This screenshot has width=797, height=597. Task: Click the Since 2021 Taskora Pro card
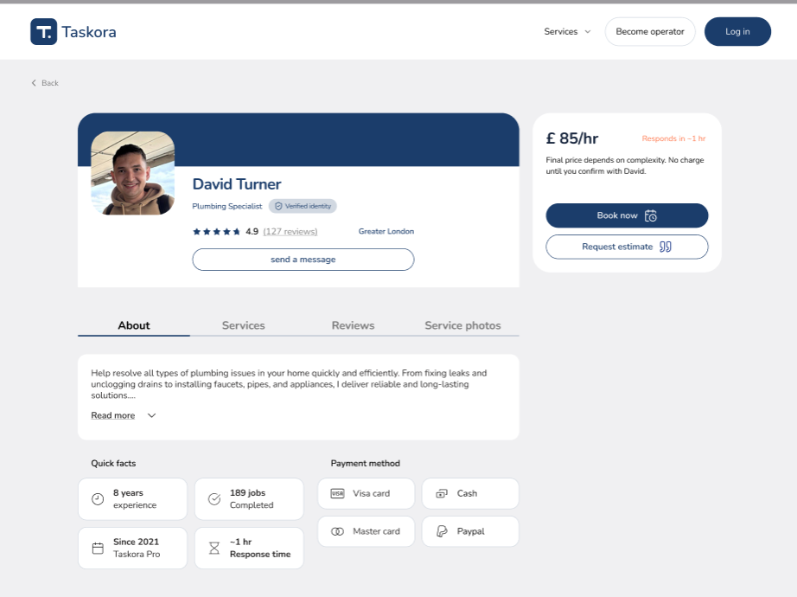pos(132,549)
